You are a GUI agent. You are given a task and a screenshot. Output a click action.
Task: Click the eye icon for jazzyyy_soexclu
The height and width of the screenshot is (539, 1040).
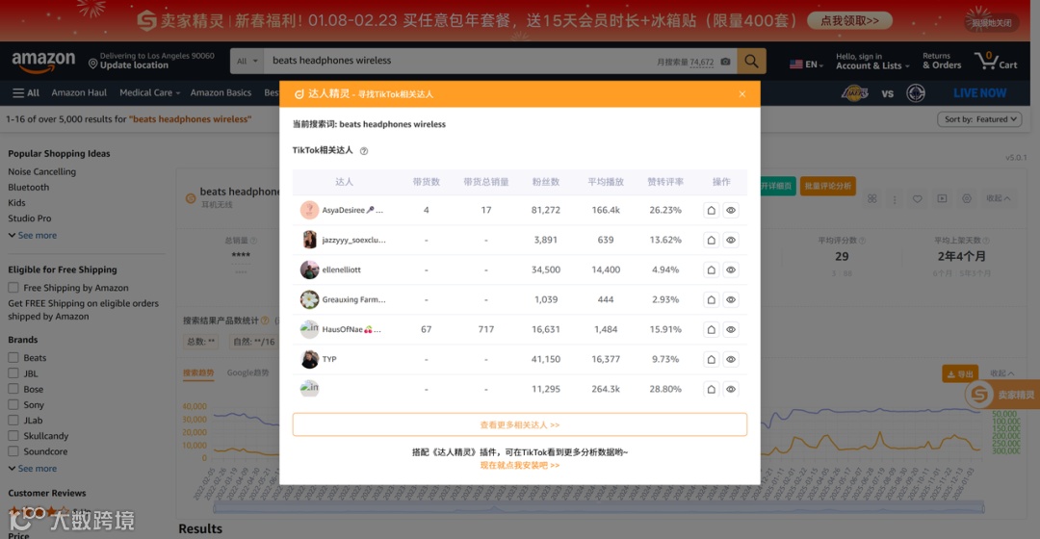click(731, 240)
